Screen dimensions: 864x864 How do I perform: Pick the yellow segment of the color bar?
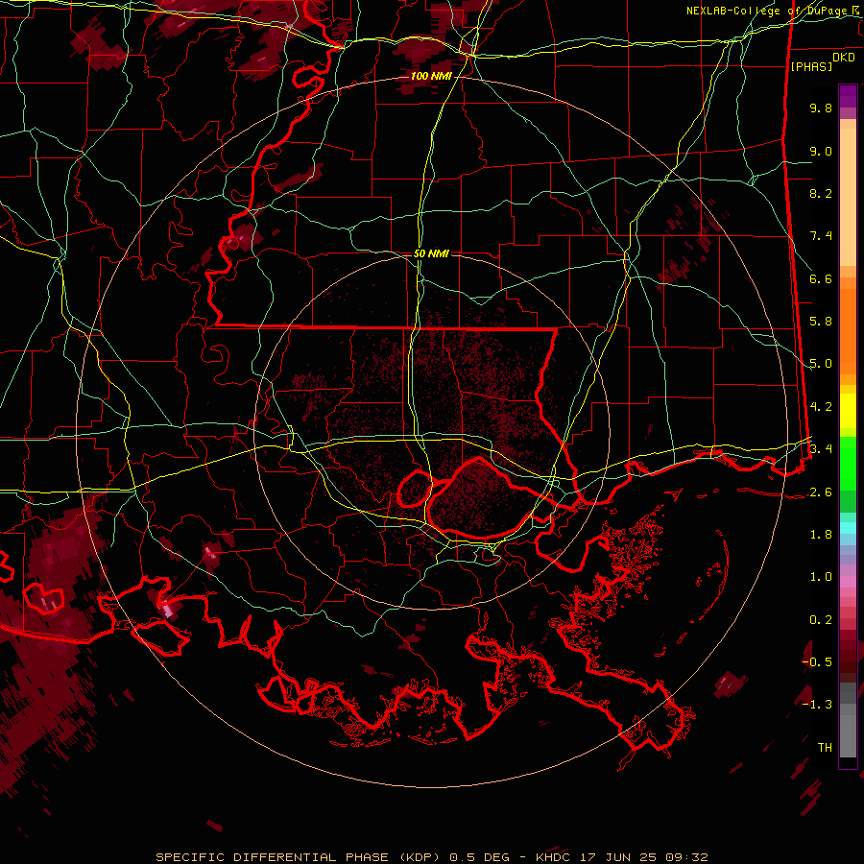click(848, 411)
